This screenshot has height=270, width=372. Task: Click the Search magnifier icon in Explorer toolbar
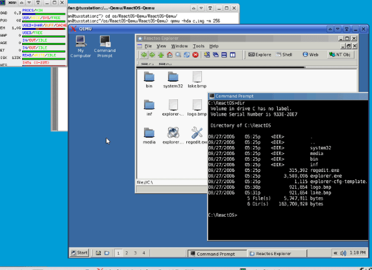click(178, 55)
